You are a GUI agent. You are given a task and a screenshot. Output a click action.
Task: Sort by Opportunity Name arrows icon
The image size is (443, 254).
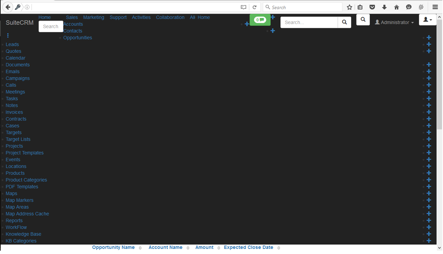pos(140,248)
